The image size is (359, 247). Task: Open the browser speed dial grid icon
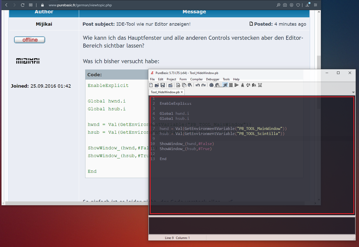pos(31,5)
